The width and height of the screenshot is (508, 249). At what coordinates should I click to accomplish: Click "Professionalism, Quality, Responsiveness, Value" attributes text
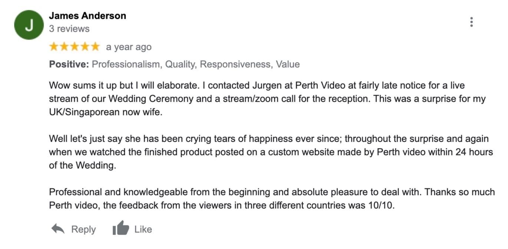(x=195, y=64)
